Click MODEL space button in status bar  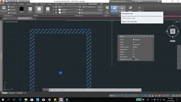coord(112,96)
